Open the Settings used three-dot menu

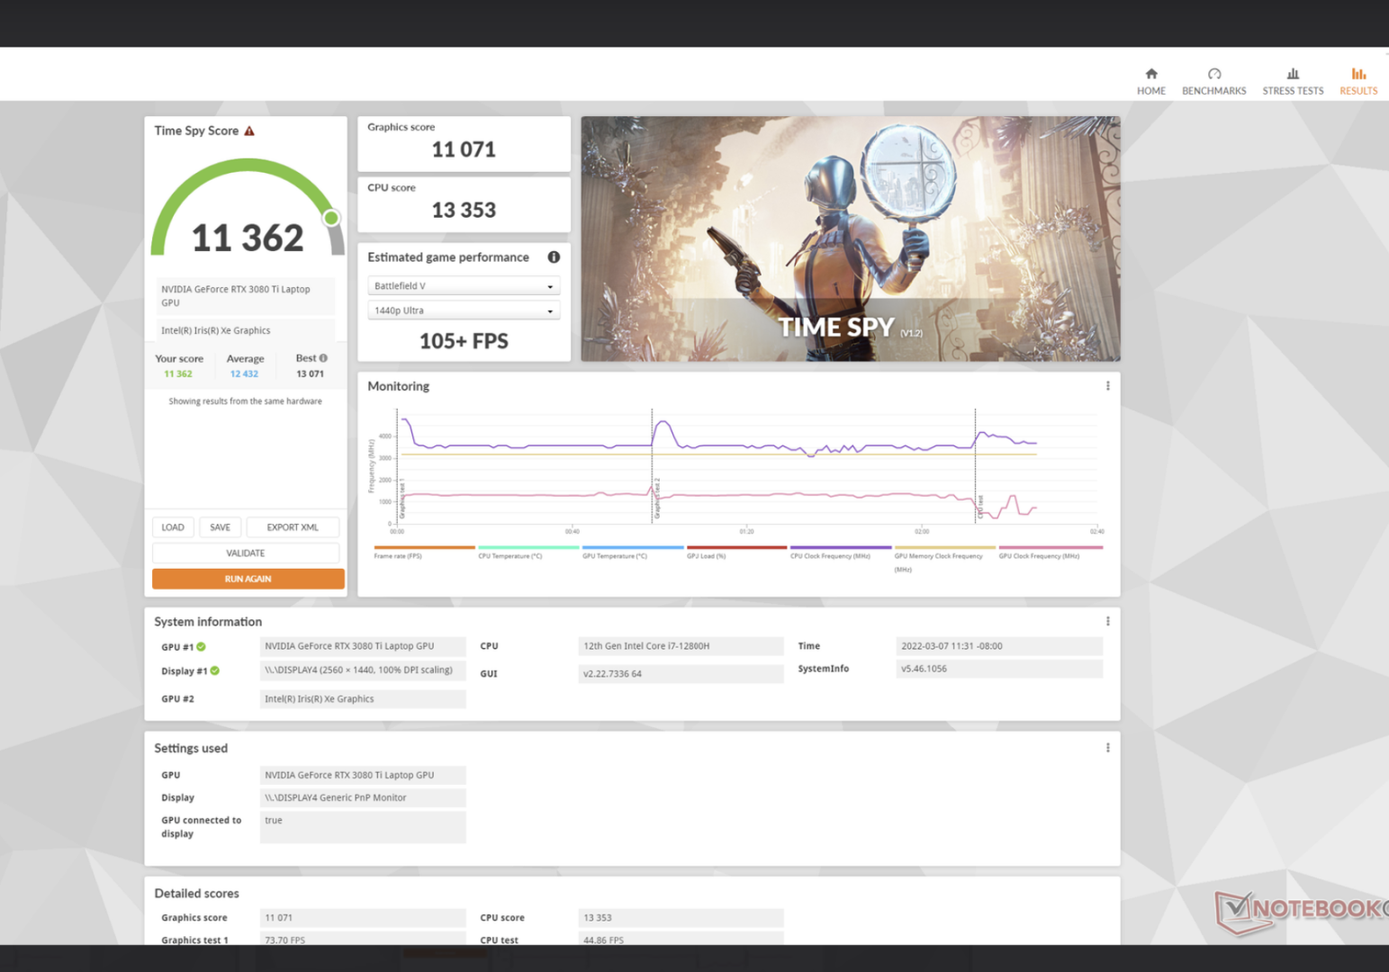[1107, 748]
